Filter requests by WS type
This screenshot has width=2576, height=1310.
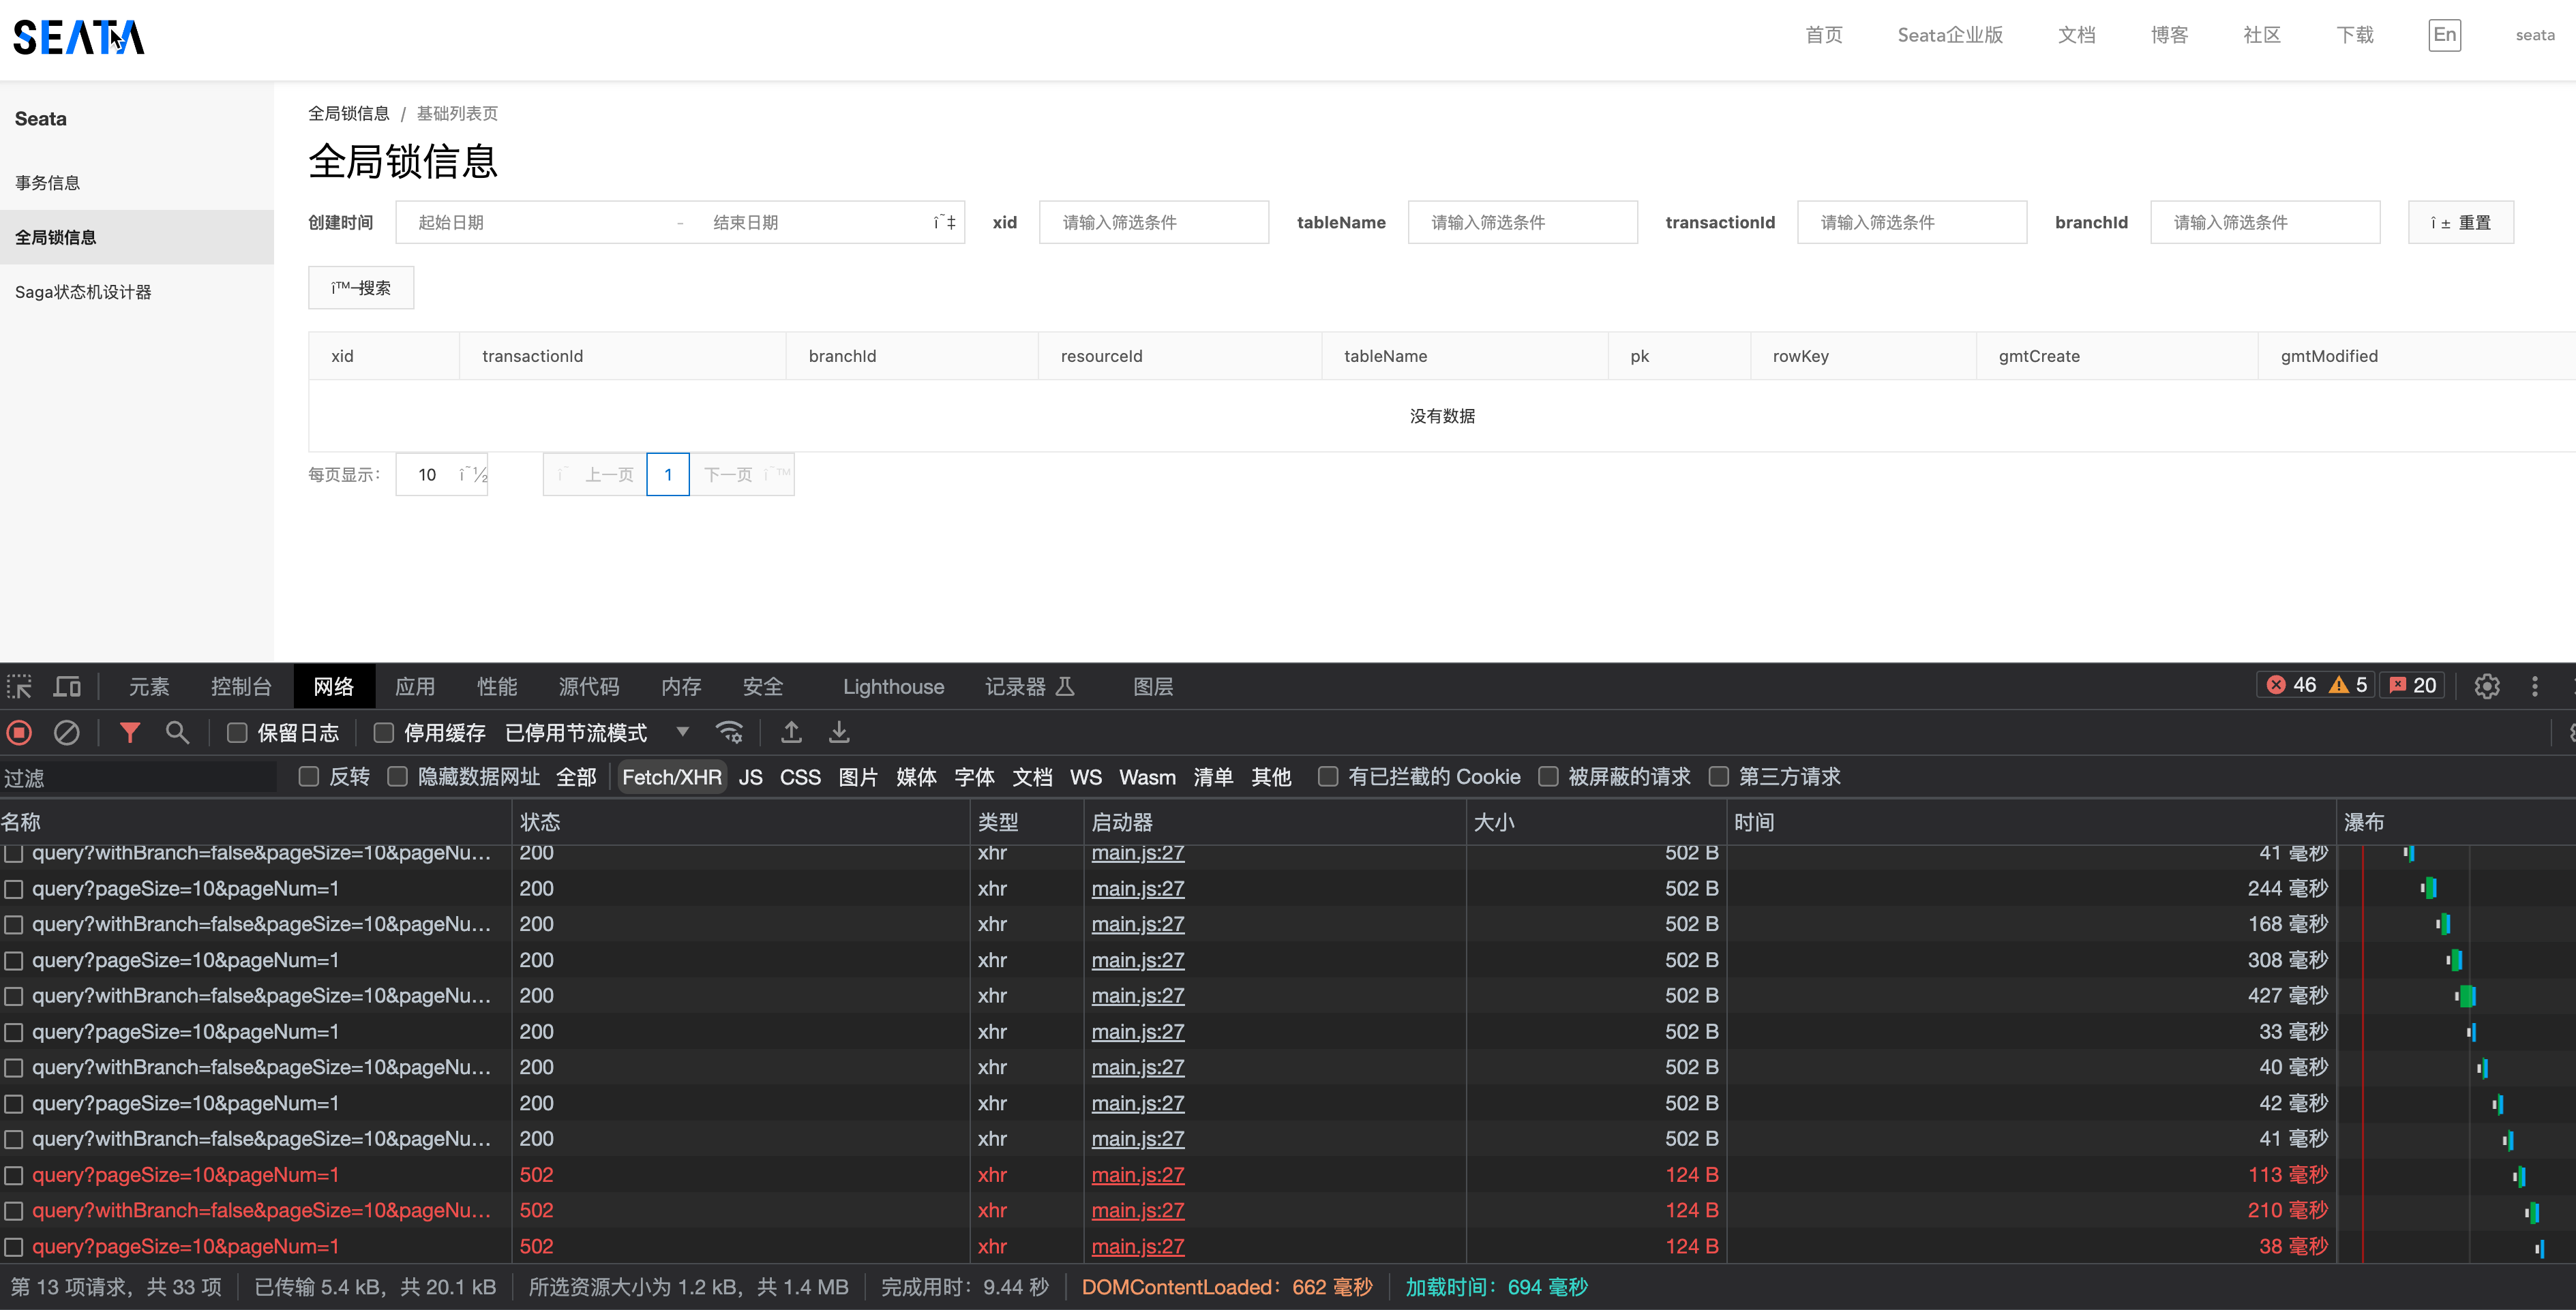pyautogui.click(x=1086, y=776)
